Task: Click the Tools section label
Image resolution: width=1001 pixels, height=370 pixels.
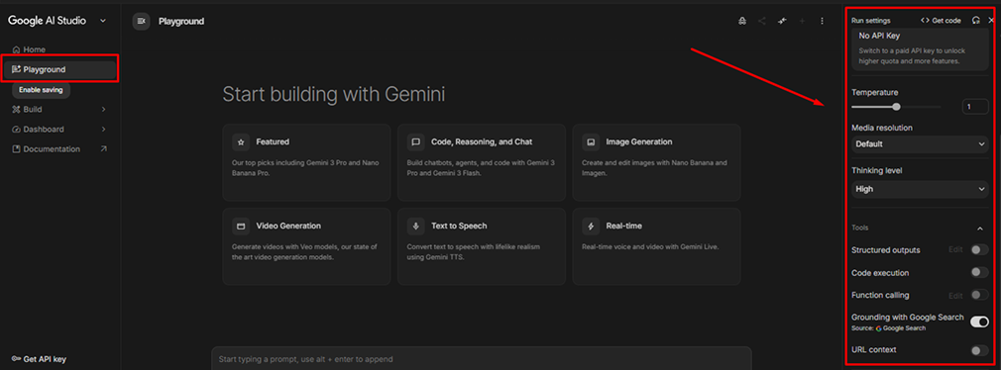Action: [860, 228]
